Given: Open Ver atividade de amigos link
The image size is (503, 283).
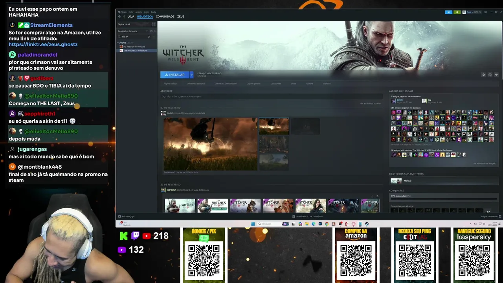Looking at the screenshot, I should tap(484, 164).
